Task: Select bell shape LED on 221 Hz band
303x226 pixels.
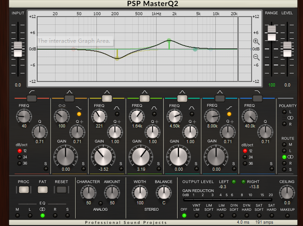Action: [x=117, y=114]
